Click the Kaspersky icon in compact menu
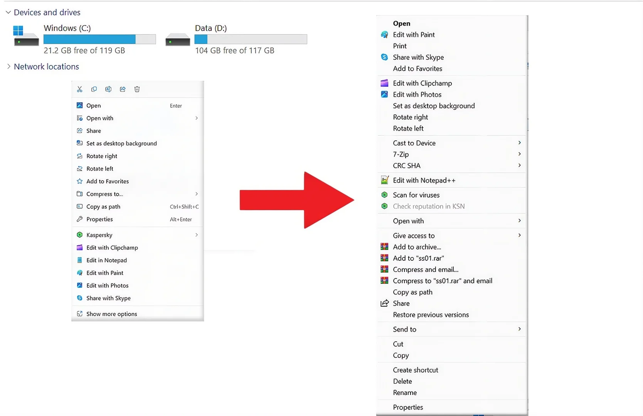Viewport: 643px width, 416px height. 80,235
